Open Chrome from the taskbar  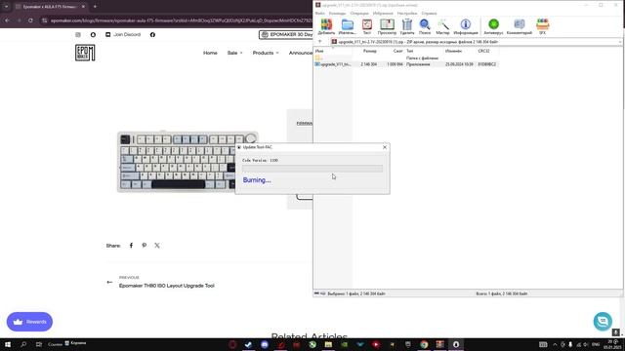(424, 344)
